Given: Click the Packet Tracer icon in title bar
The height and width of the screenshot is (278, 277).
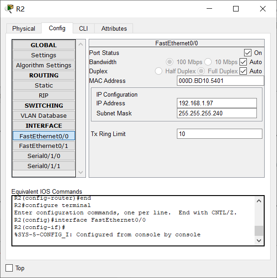Looking at the screenshot, I should 9,9.
